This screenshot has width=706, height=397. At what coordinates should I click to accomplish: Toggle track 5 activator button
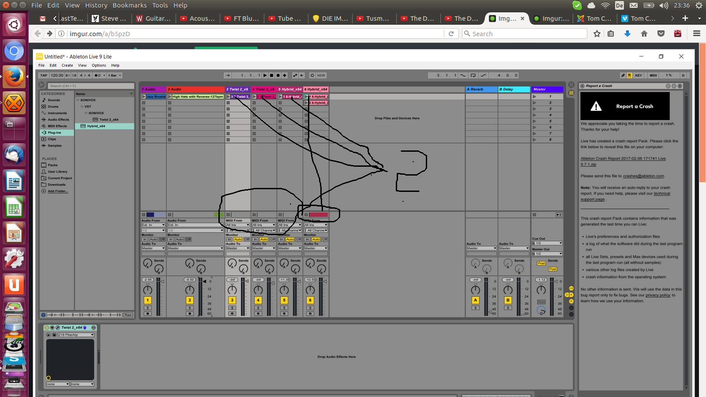(284, 300)
